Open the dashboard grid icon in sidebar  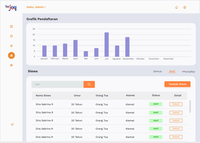coord(12,26)
